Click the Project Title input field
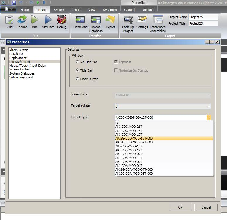 203,23
